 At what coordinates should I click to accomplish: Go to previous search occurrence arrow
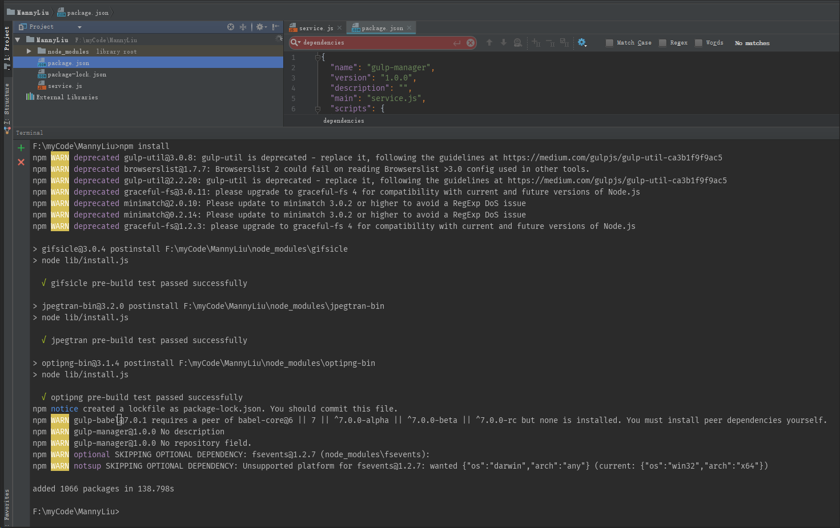[489, 42]
